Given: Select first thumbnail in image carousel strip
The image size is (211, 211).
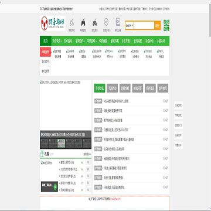Looking at the screenshot, I should coord(44,144).
